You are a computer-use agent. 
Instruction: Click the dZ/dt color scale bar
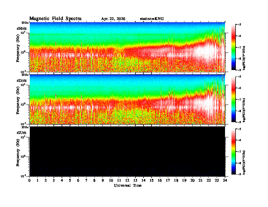233,152
